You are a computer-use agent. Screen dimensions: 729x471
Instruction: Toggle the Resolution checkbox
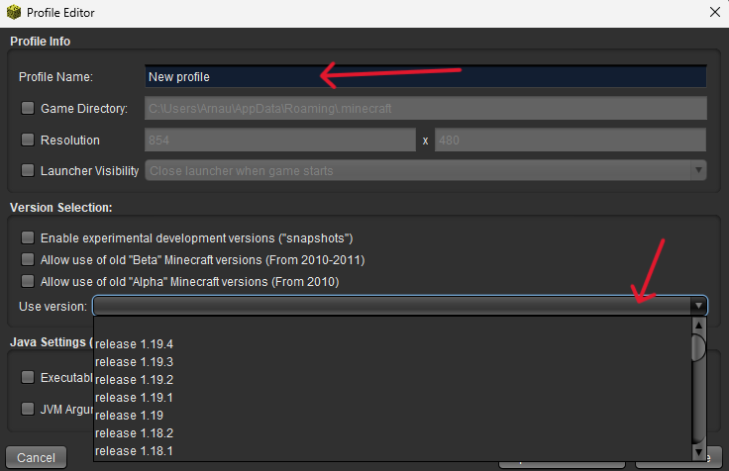pos(28,141)
